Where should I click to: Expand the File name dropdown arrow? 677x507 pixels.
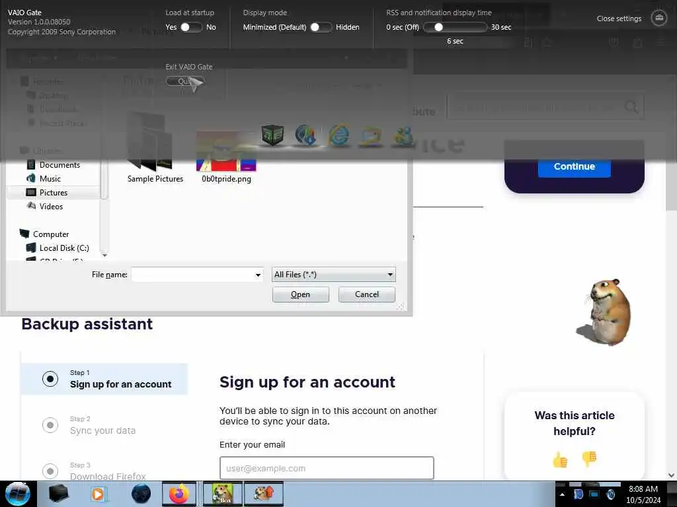pyautogui.click(x=258, y=275)
